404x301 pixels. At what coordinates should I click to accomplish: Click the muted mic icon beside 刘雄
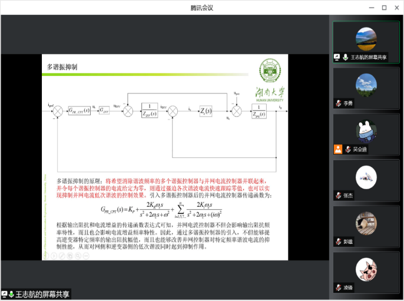(339, 241)
